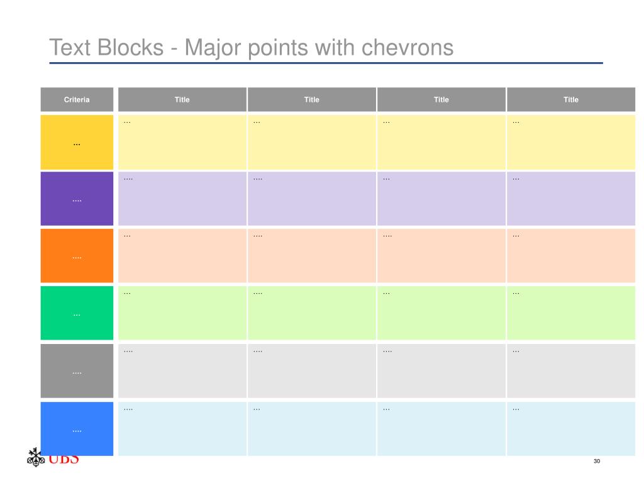Select the third Title column header
The image size is (644, 483).
441,99
